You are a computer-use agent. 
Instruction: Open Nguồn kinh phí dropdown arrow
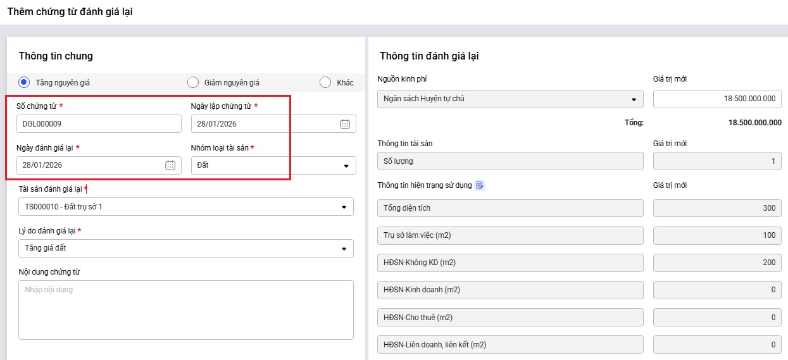[x=634, y=99]
